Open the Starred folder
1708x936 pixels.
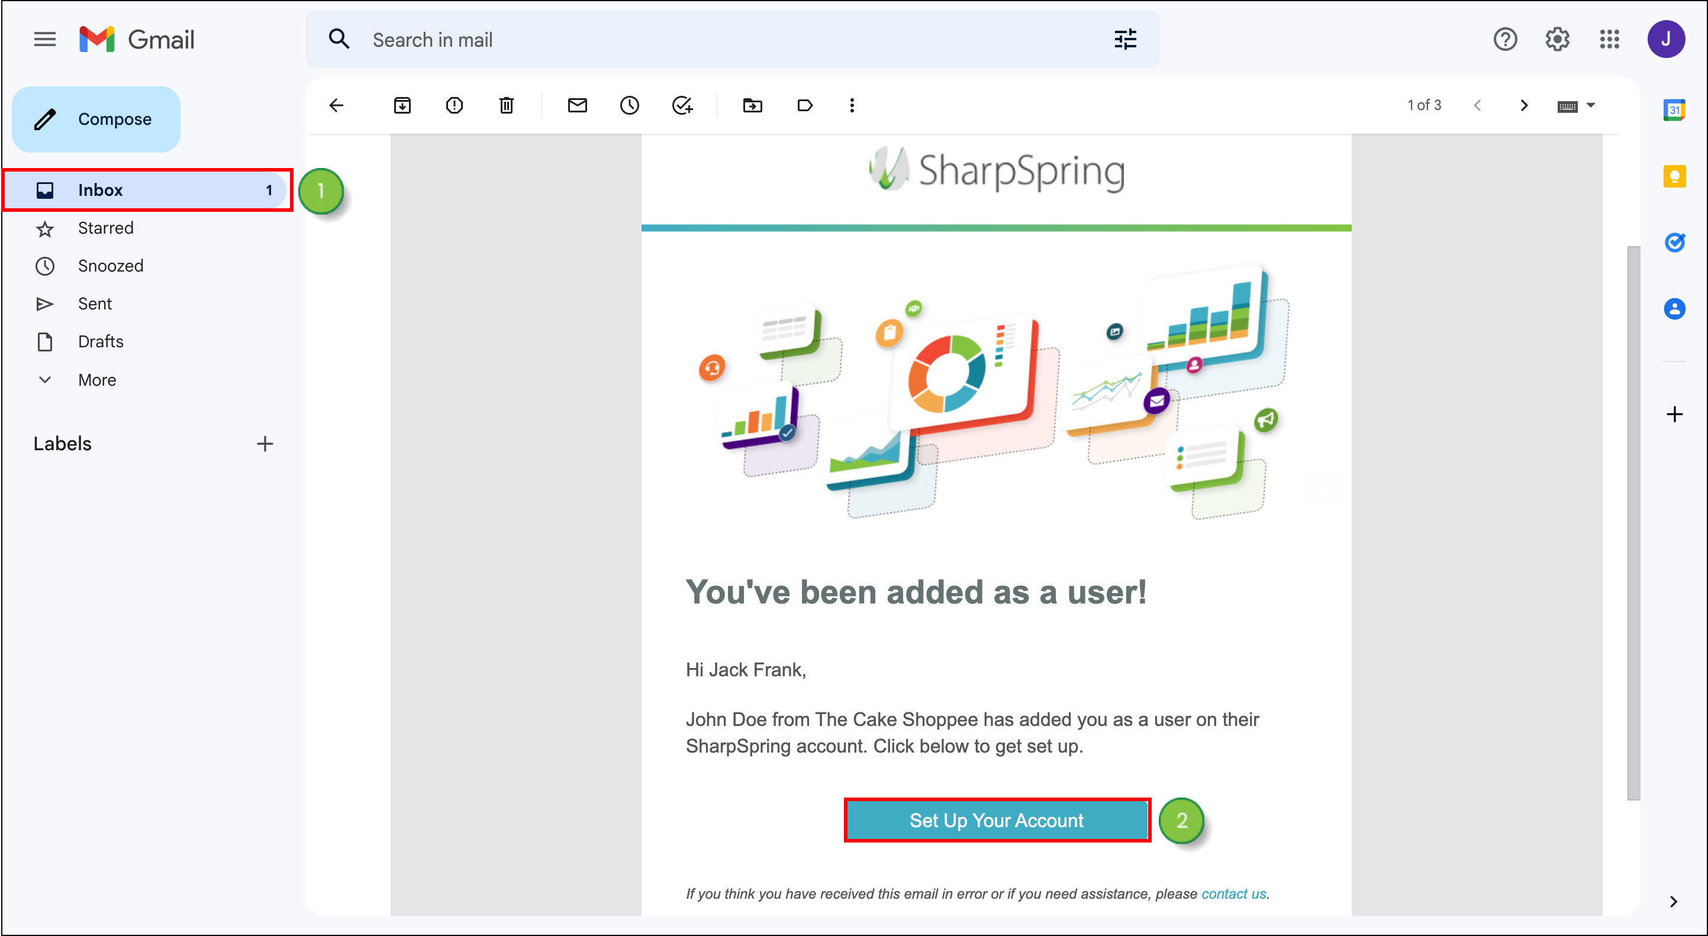(105, 228)
